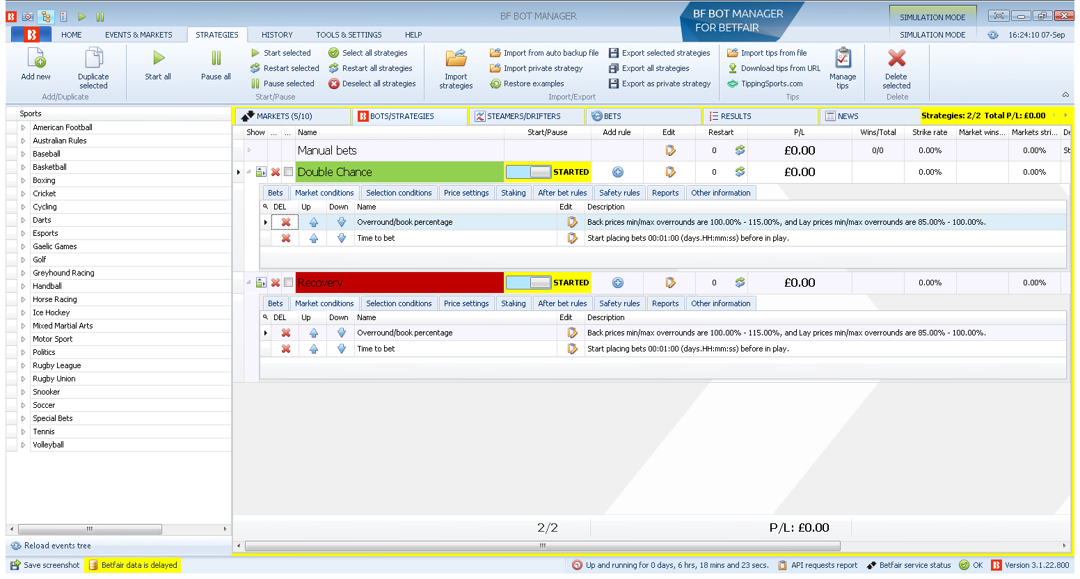Delete the Double Chance strategy red X
Screen dimensions: 1080x579
[x=276, y=172]
